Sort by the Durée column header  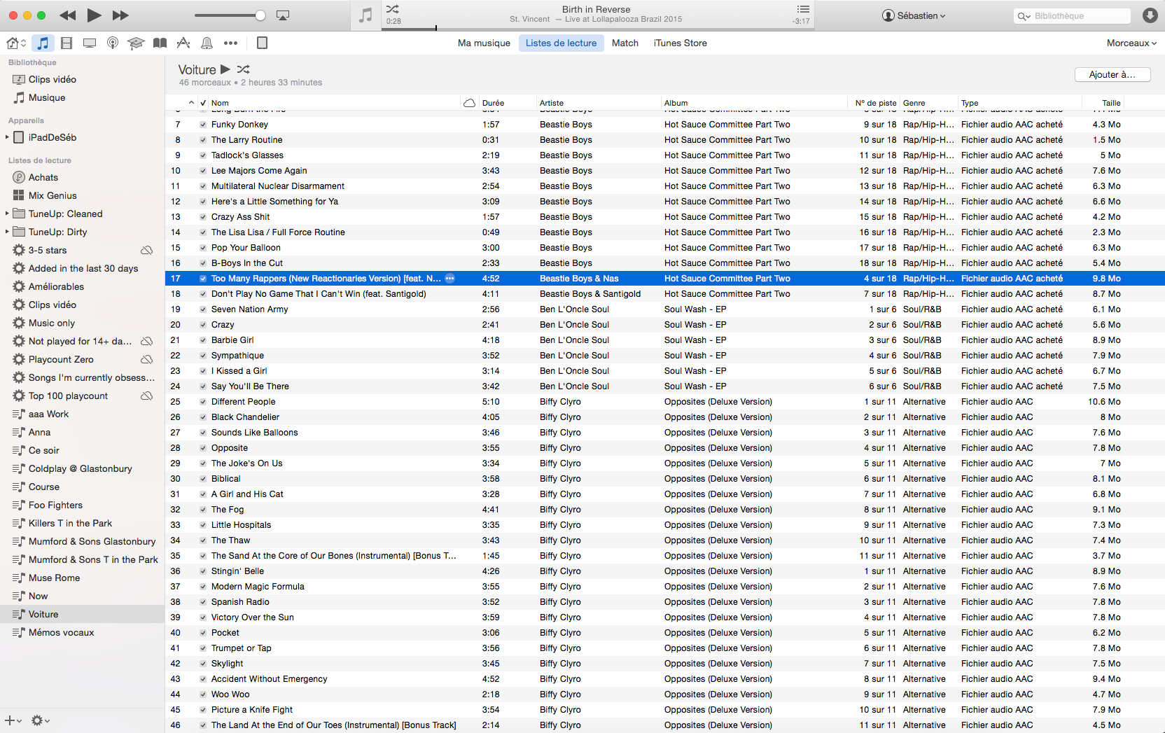tap(506, 103)
